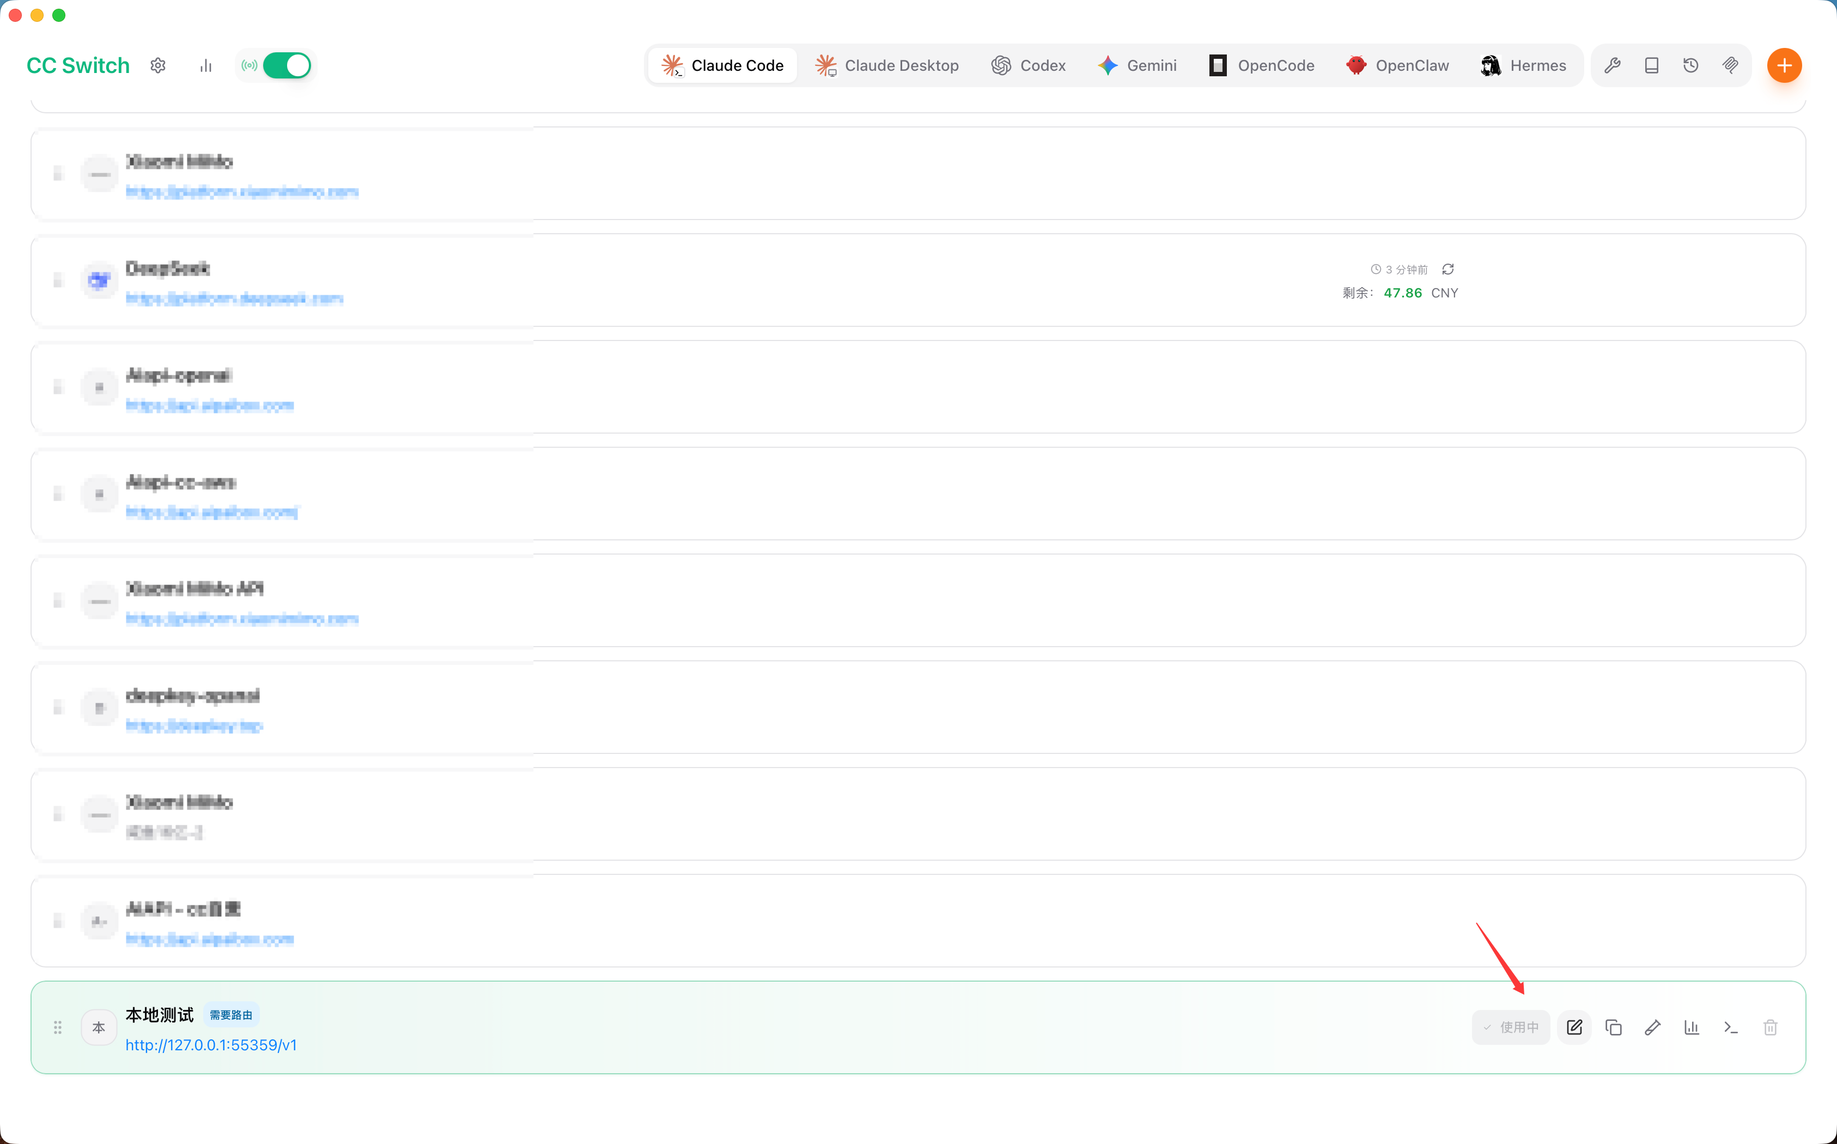Choose the OpenClaw tab
1837x1144 pixels.
(x=1397, y=66)
